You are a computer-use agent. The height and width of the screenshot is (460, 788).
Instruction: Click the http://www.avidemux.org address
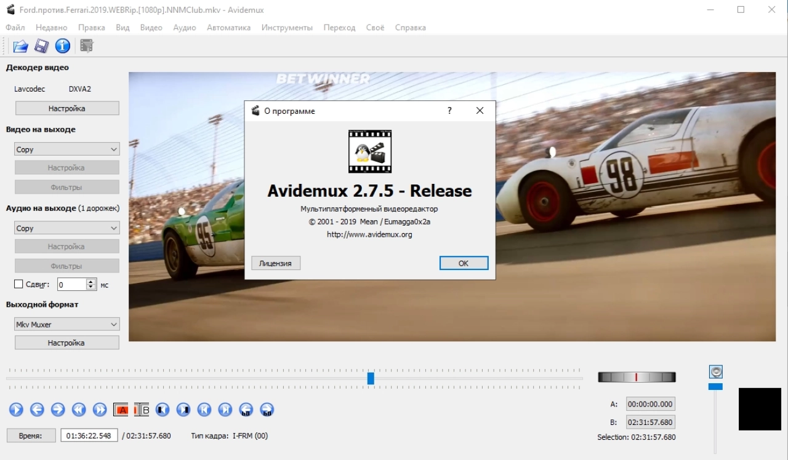(369, 234)
